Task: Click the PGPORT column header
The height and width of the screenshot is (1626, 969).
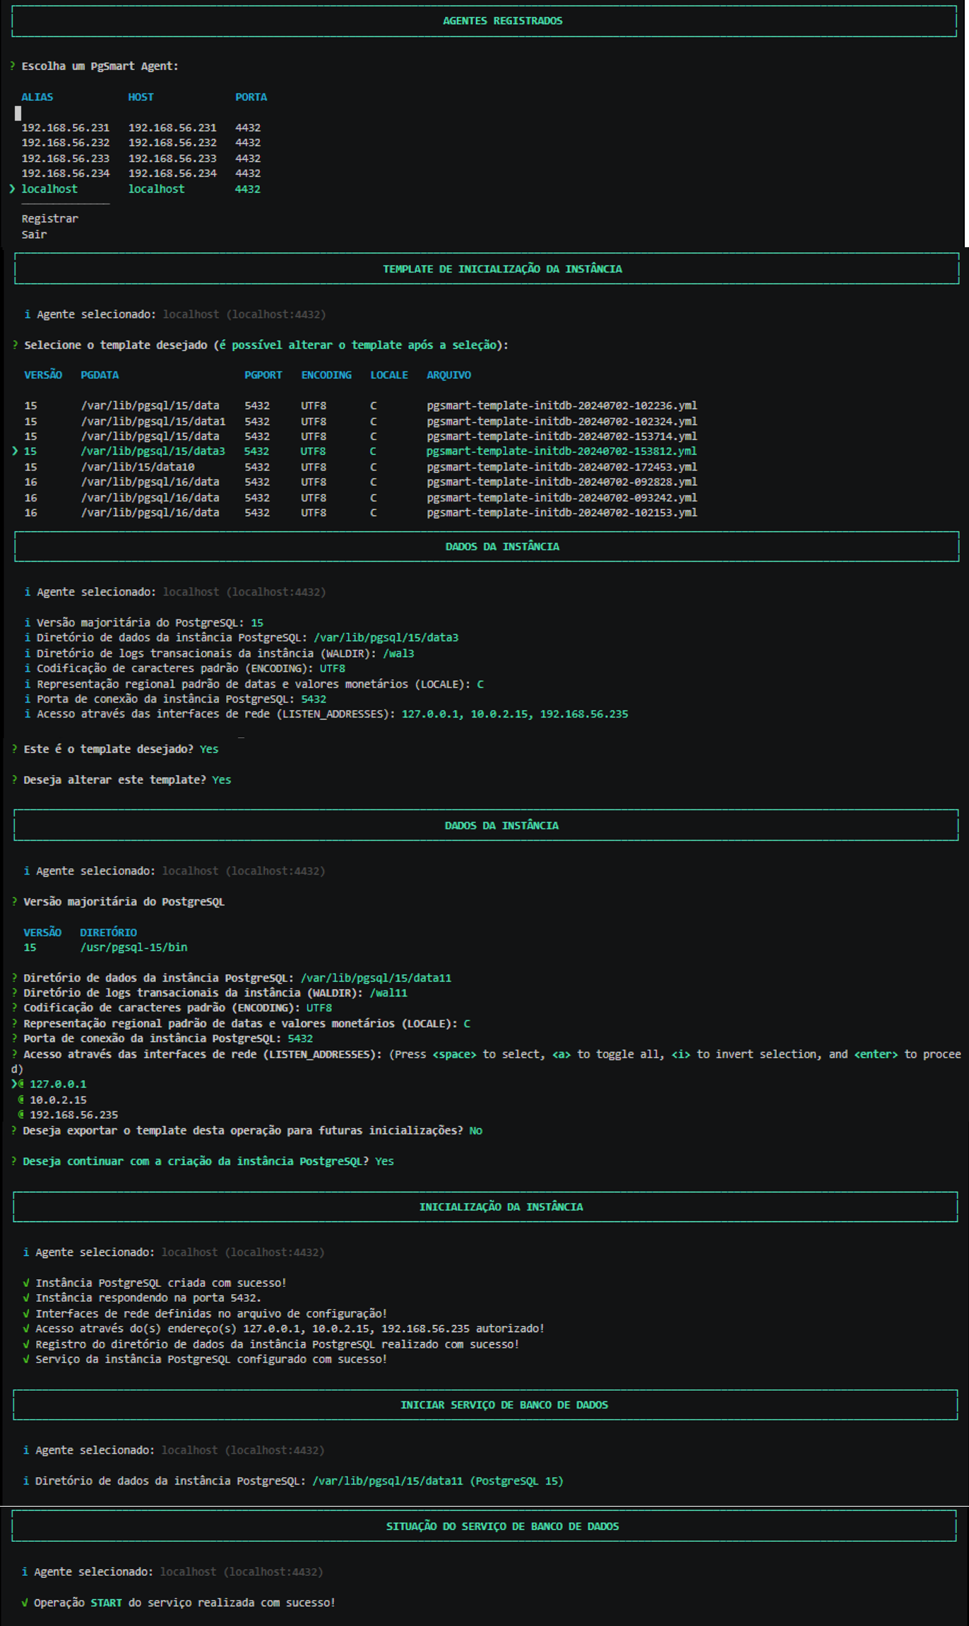Action: [263, 375]
